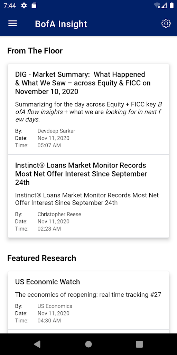This screenshot has width=177, height=355.
Task: Tap the 'Summarizing for the day' description text
Action: pyautogui.click(x=88, y=112)
